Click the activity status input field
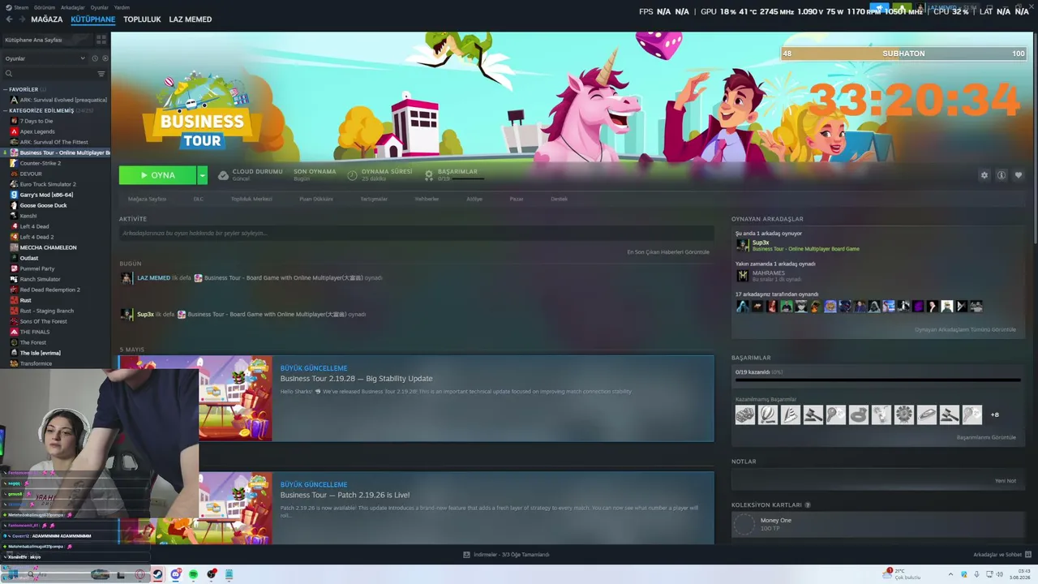Screen dimensions: 1038x584 point(416,234)
